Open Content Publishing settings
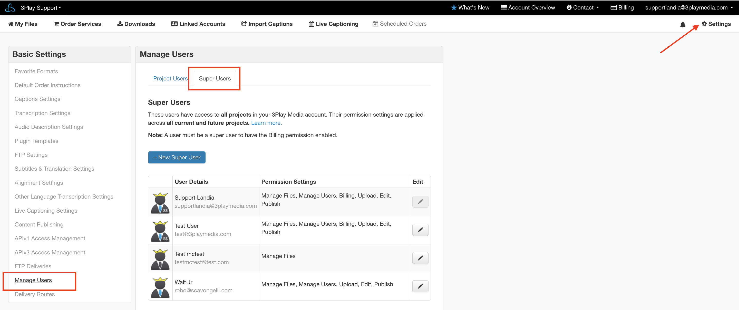This screenshot has height=310, width=739. [x=39, y=225]
